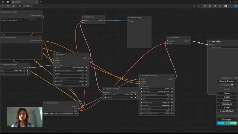Collapse the Load Checkpoint node dot

coord(44,103)
